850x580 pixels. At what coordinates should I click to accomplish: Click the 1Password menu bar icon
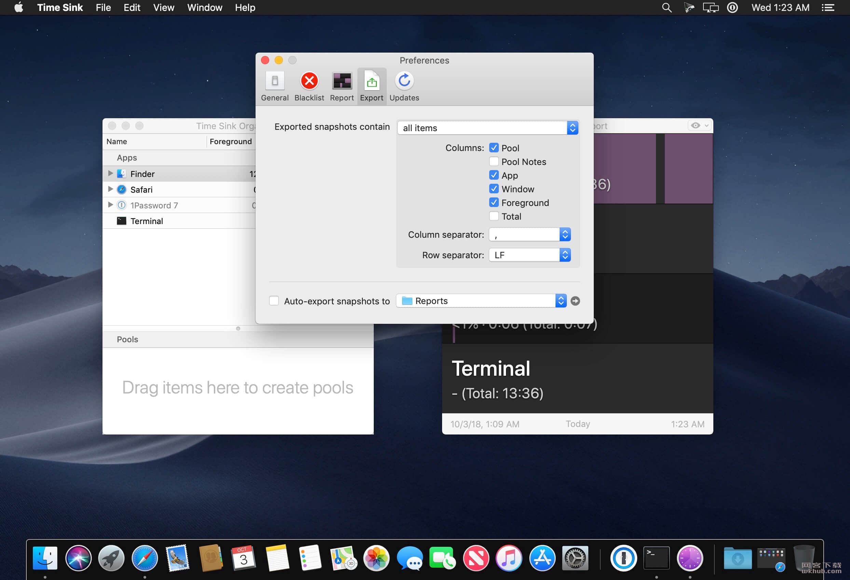click(x=732, y=7)
